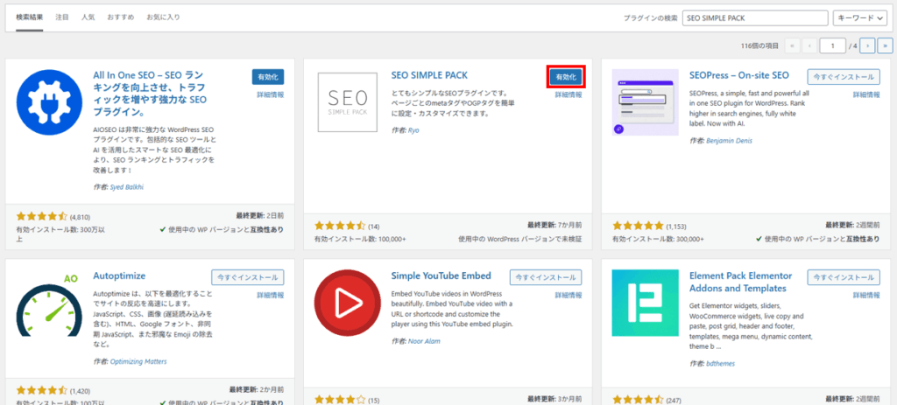Open author link Benjamin Denis
Image resolution: width=897 pixels, height=405 pixels.
[729, 141]
